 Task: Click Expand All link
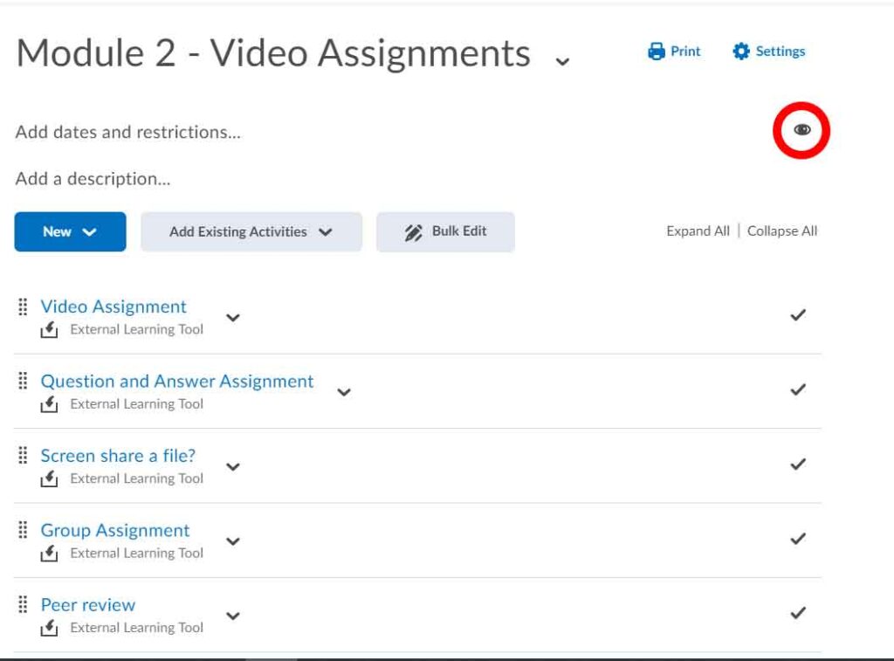pos(698,231)
